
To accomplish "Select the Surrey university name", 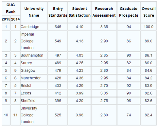I will [x=26, y=63].
